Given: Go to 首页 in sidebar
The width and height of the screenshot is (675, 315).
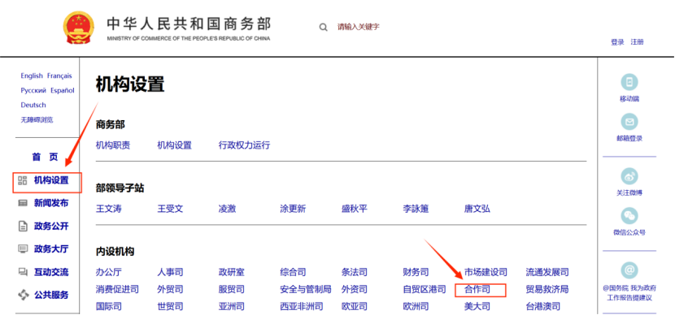Looking at the screenshot, I should tap(45, 157).
